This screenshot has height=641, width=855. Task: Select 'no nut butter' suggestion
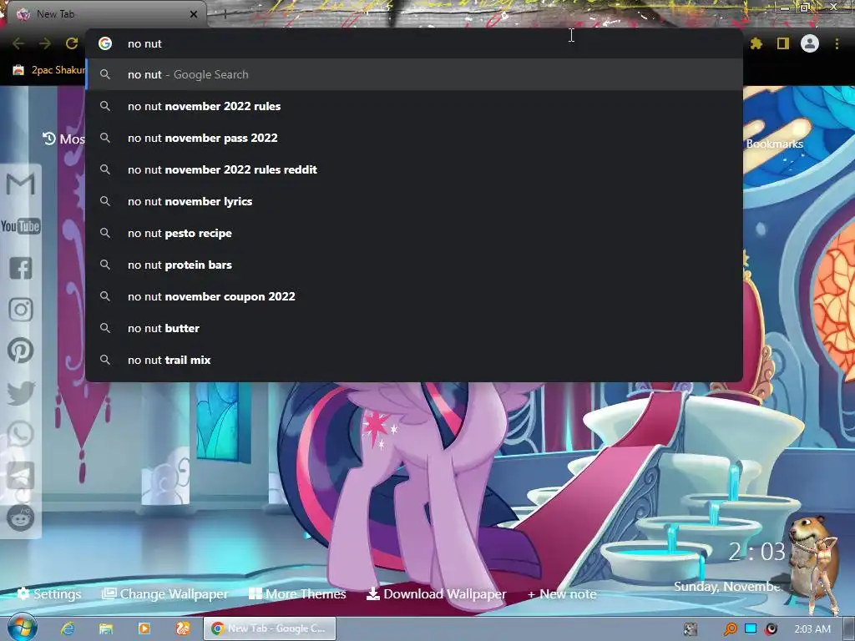(414, 328)
